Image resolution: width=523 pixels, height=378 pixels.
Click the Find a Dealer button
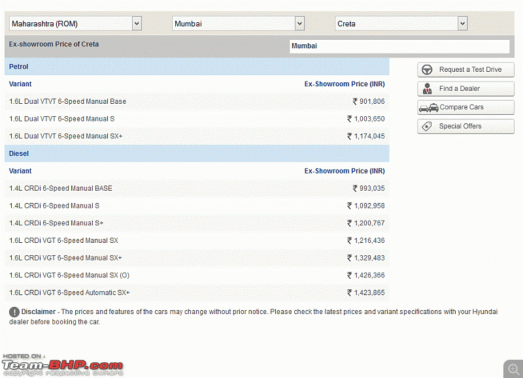click(465, 89)
